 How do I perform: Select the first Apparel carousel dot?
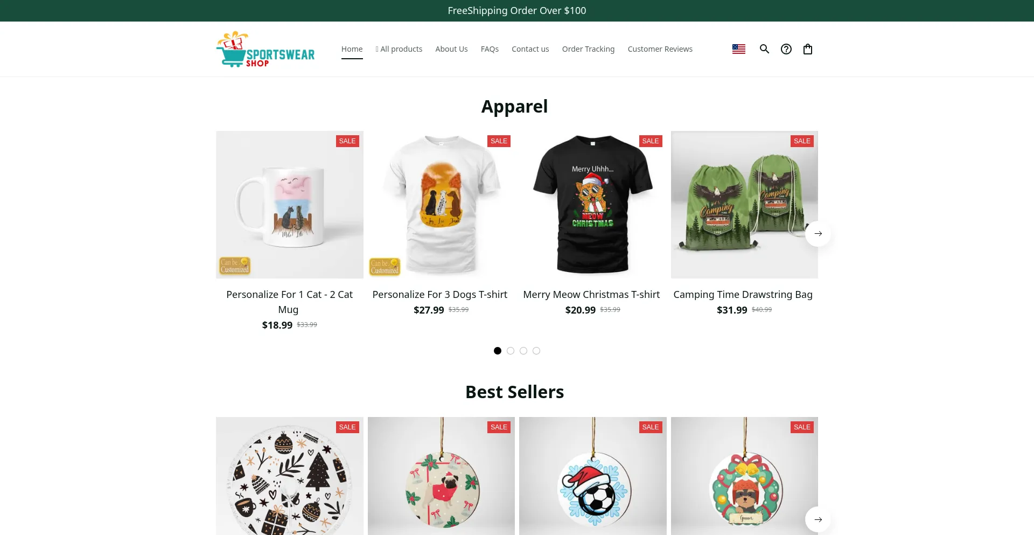[498, 351]
